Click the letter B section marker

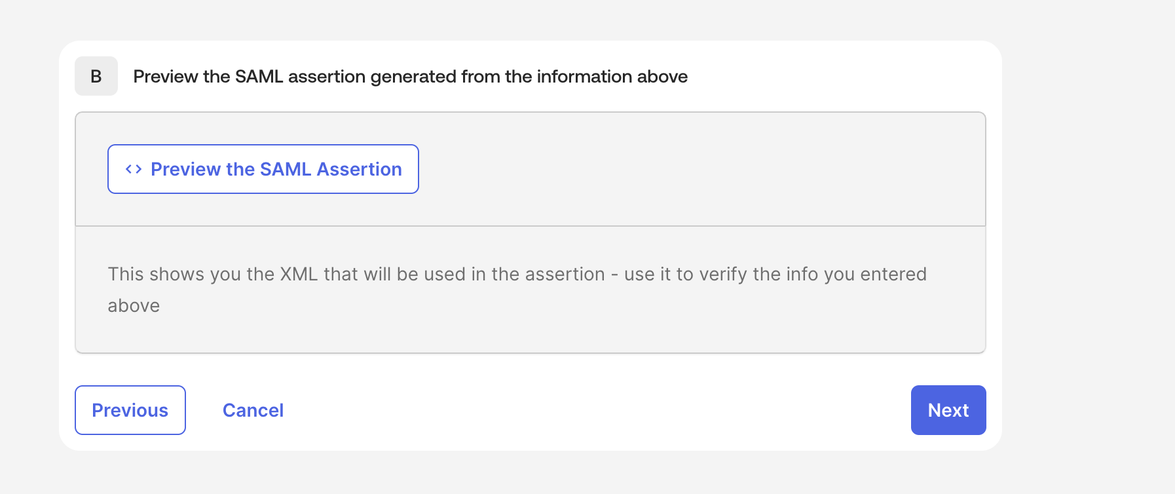(x=96, y=76)
